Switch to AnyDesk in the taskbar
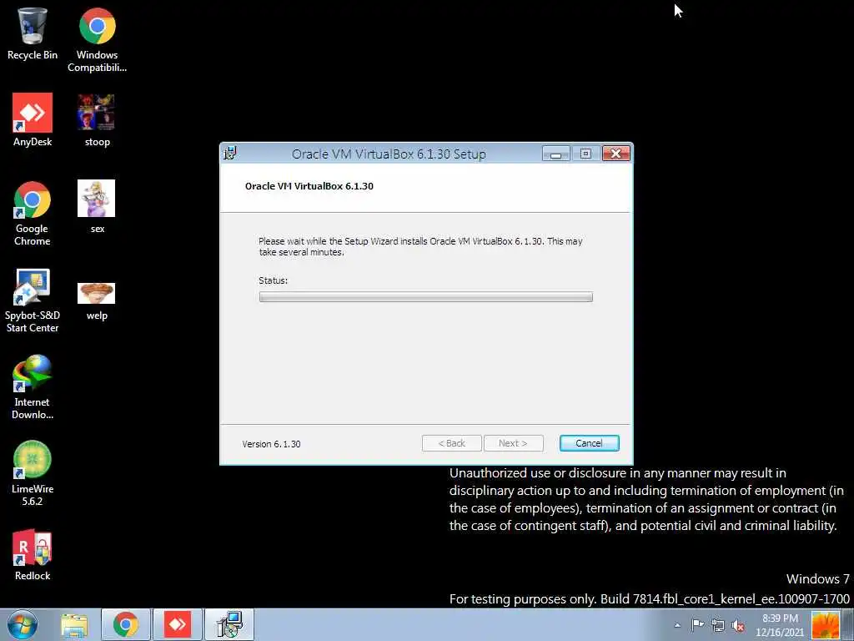This screenshot has height=641, width=854. click(x=178, y=625)
